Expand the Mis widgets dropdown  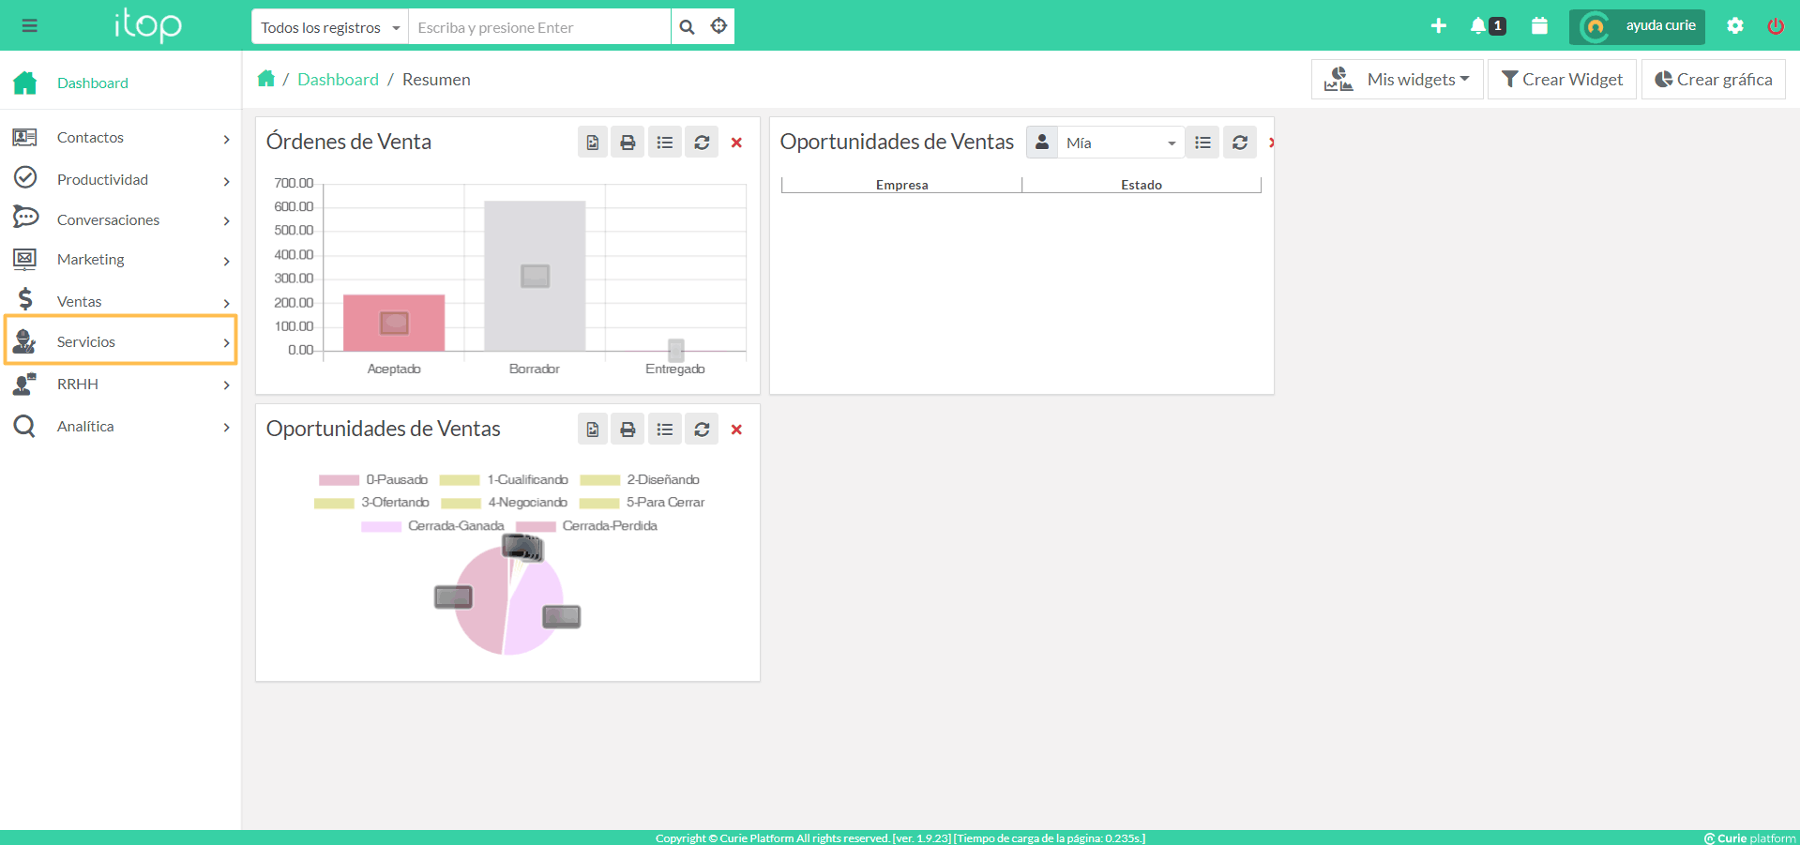(x=1398, y=80)
